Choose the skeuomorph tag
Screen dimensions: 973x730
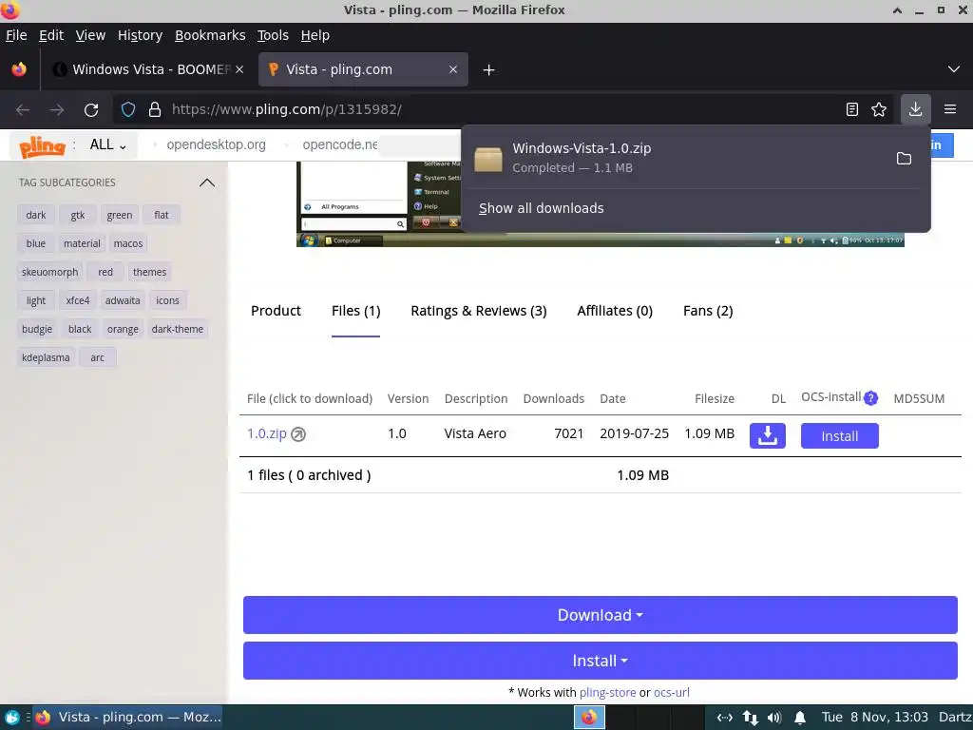click(49, 272)
